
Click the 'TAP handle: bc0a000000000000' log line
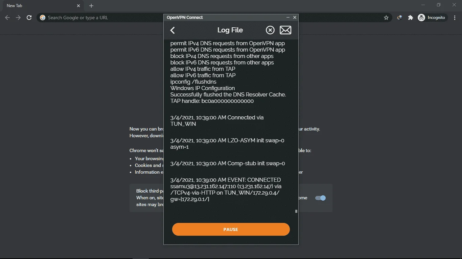point(212,101)
